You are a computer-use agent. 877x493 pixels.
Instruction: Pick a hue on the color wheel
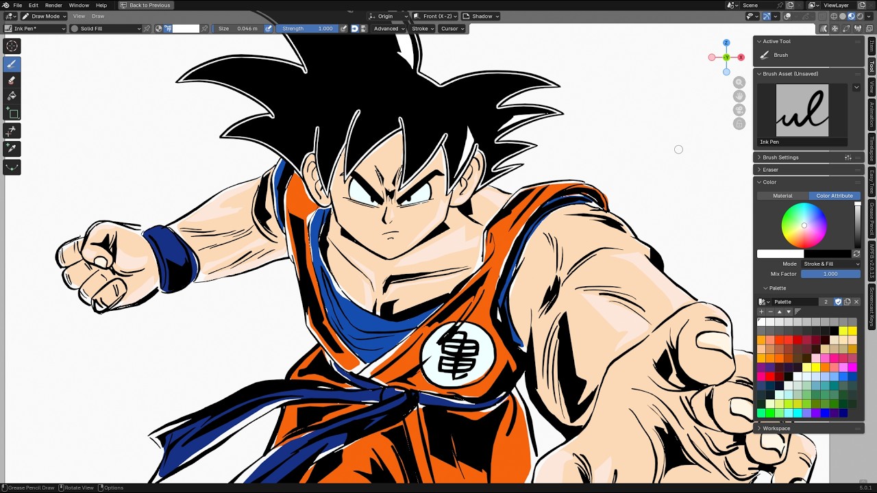[x=804, y=226]
